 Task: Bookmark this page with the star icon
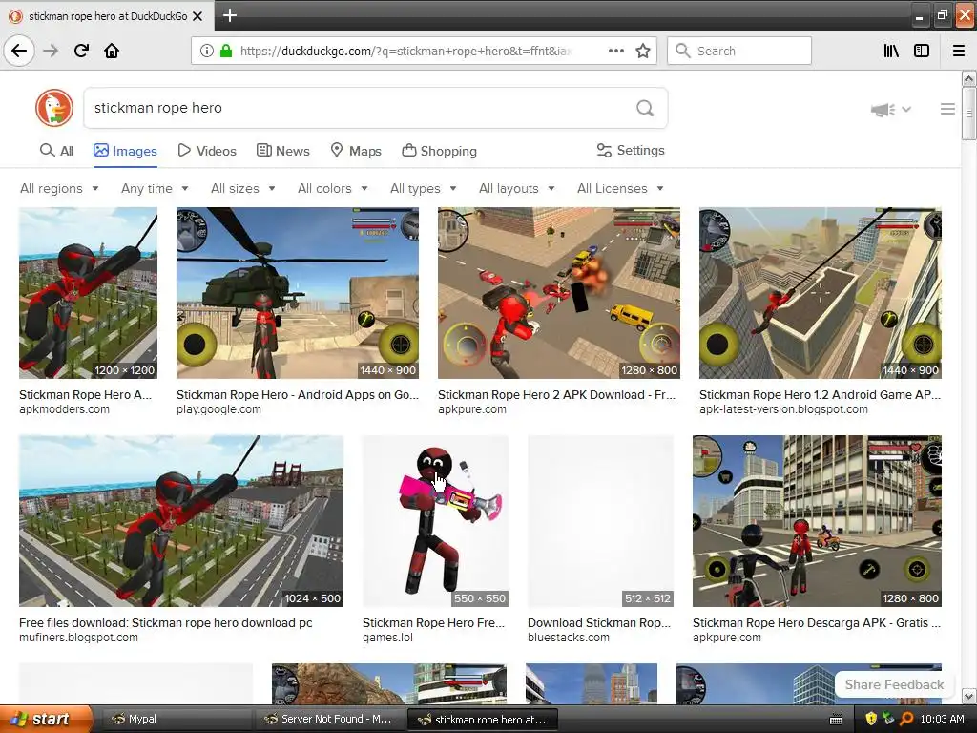tap(643, 51)
